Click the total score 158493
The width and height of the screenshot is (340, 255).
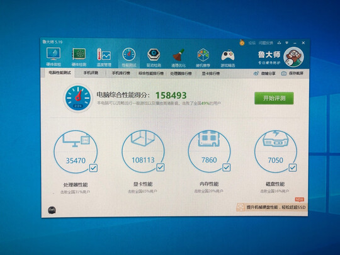(171, 96)
